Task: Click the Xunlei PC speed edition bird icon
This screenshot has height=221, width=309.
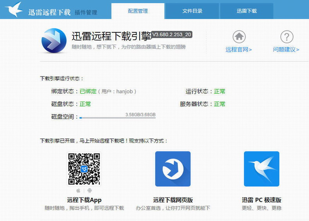Action: click(262, 169)
